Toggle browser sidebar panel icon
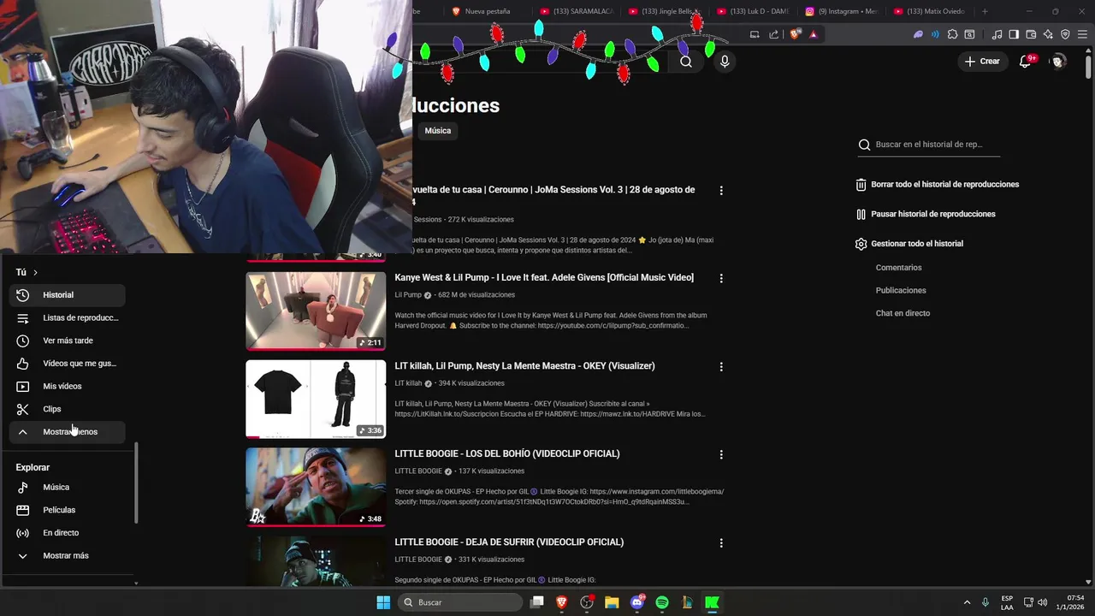1095x616 pixels. point(1014,35)
